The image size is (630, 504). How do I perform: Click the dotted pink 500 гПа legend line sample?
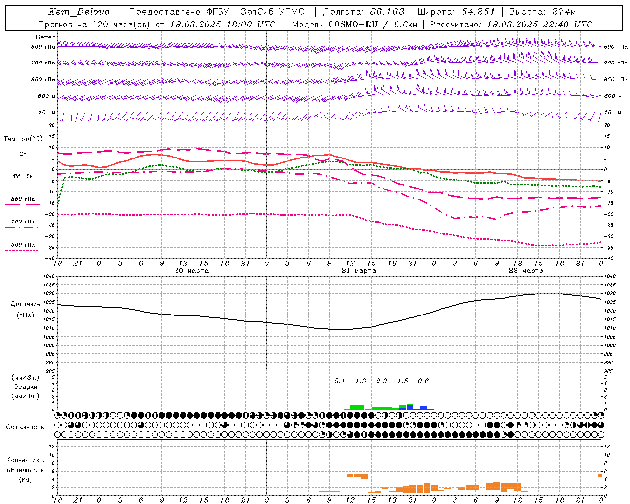(x=22, y=250)
